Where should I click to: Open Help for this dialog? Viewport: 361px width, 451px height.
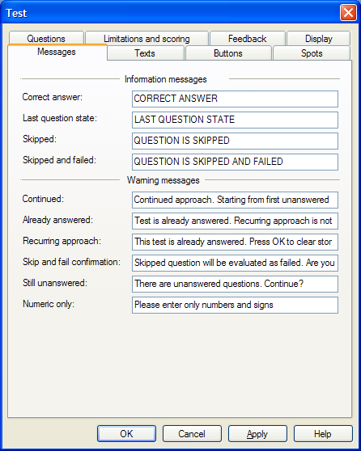pos(323,433)
